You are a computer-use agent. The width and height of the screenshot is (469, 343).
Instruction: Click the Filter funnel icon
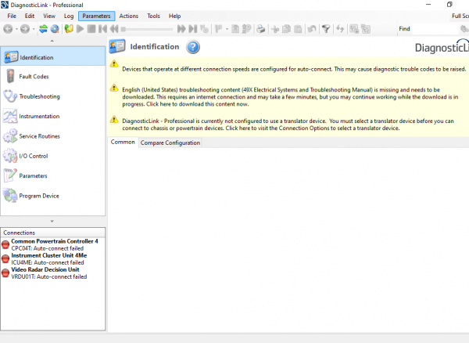pos(326,29)
